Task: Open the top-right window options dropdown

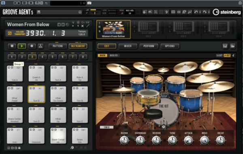Action: (x=240, y=3)
